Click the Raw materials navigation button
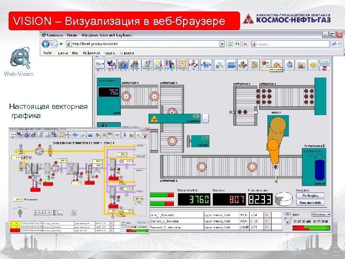This screenshot has height=259, width=345. click(x=310, y=202)
